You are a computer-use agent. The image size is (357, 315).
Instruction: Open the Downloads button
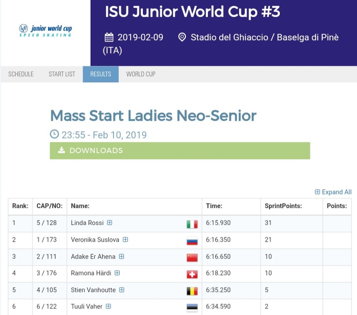click(x=180, y=150)
